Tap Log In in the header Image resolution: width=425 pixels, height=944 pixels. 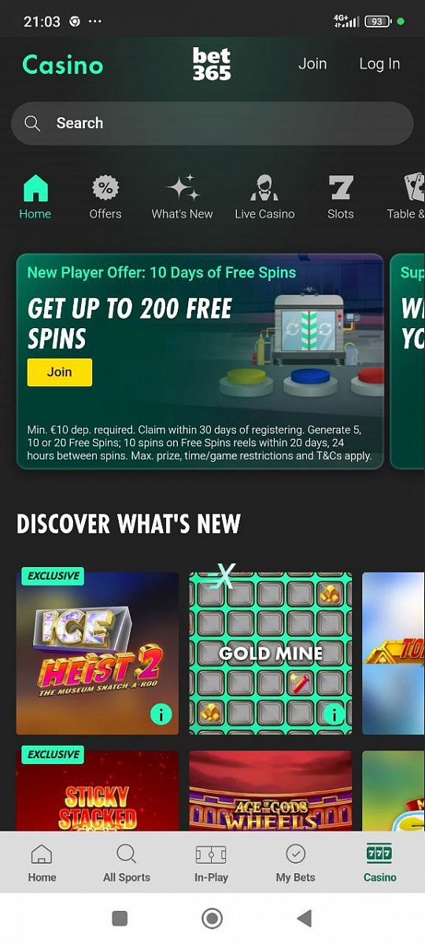pos(379,64)
